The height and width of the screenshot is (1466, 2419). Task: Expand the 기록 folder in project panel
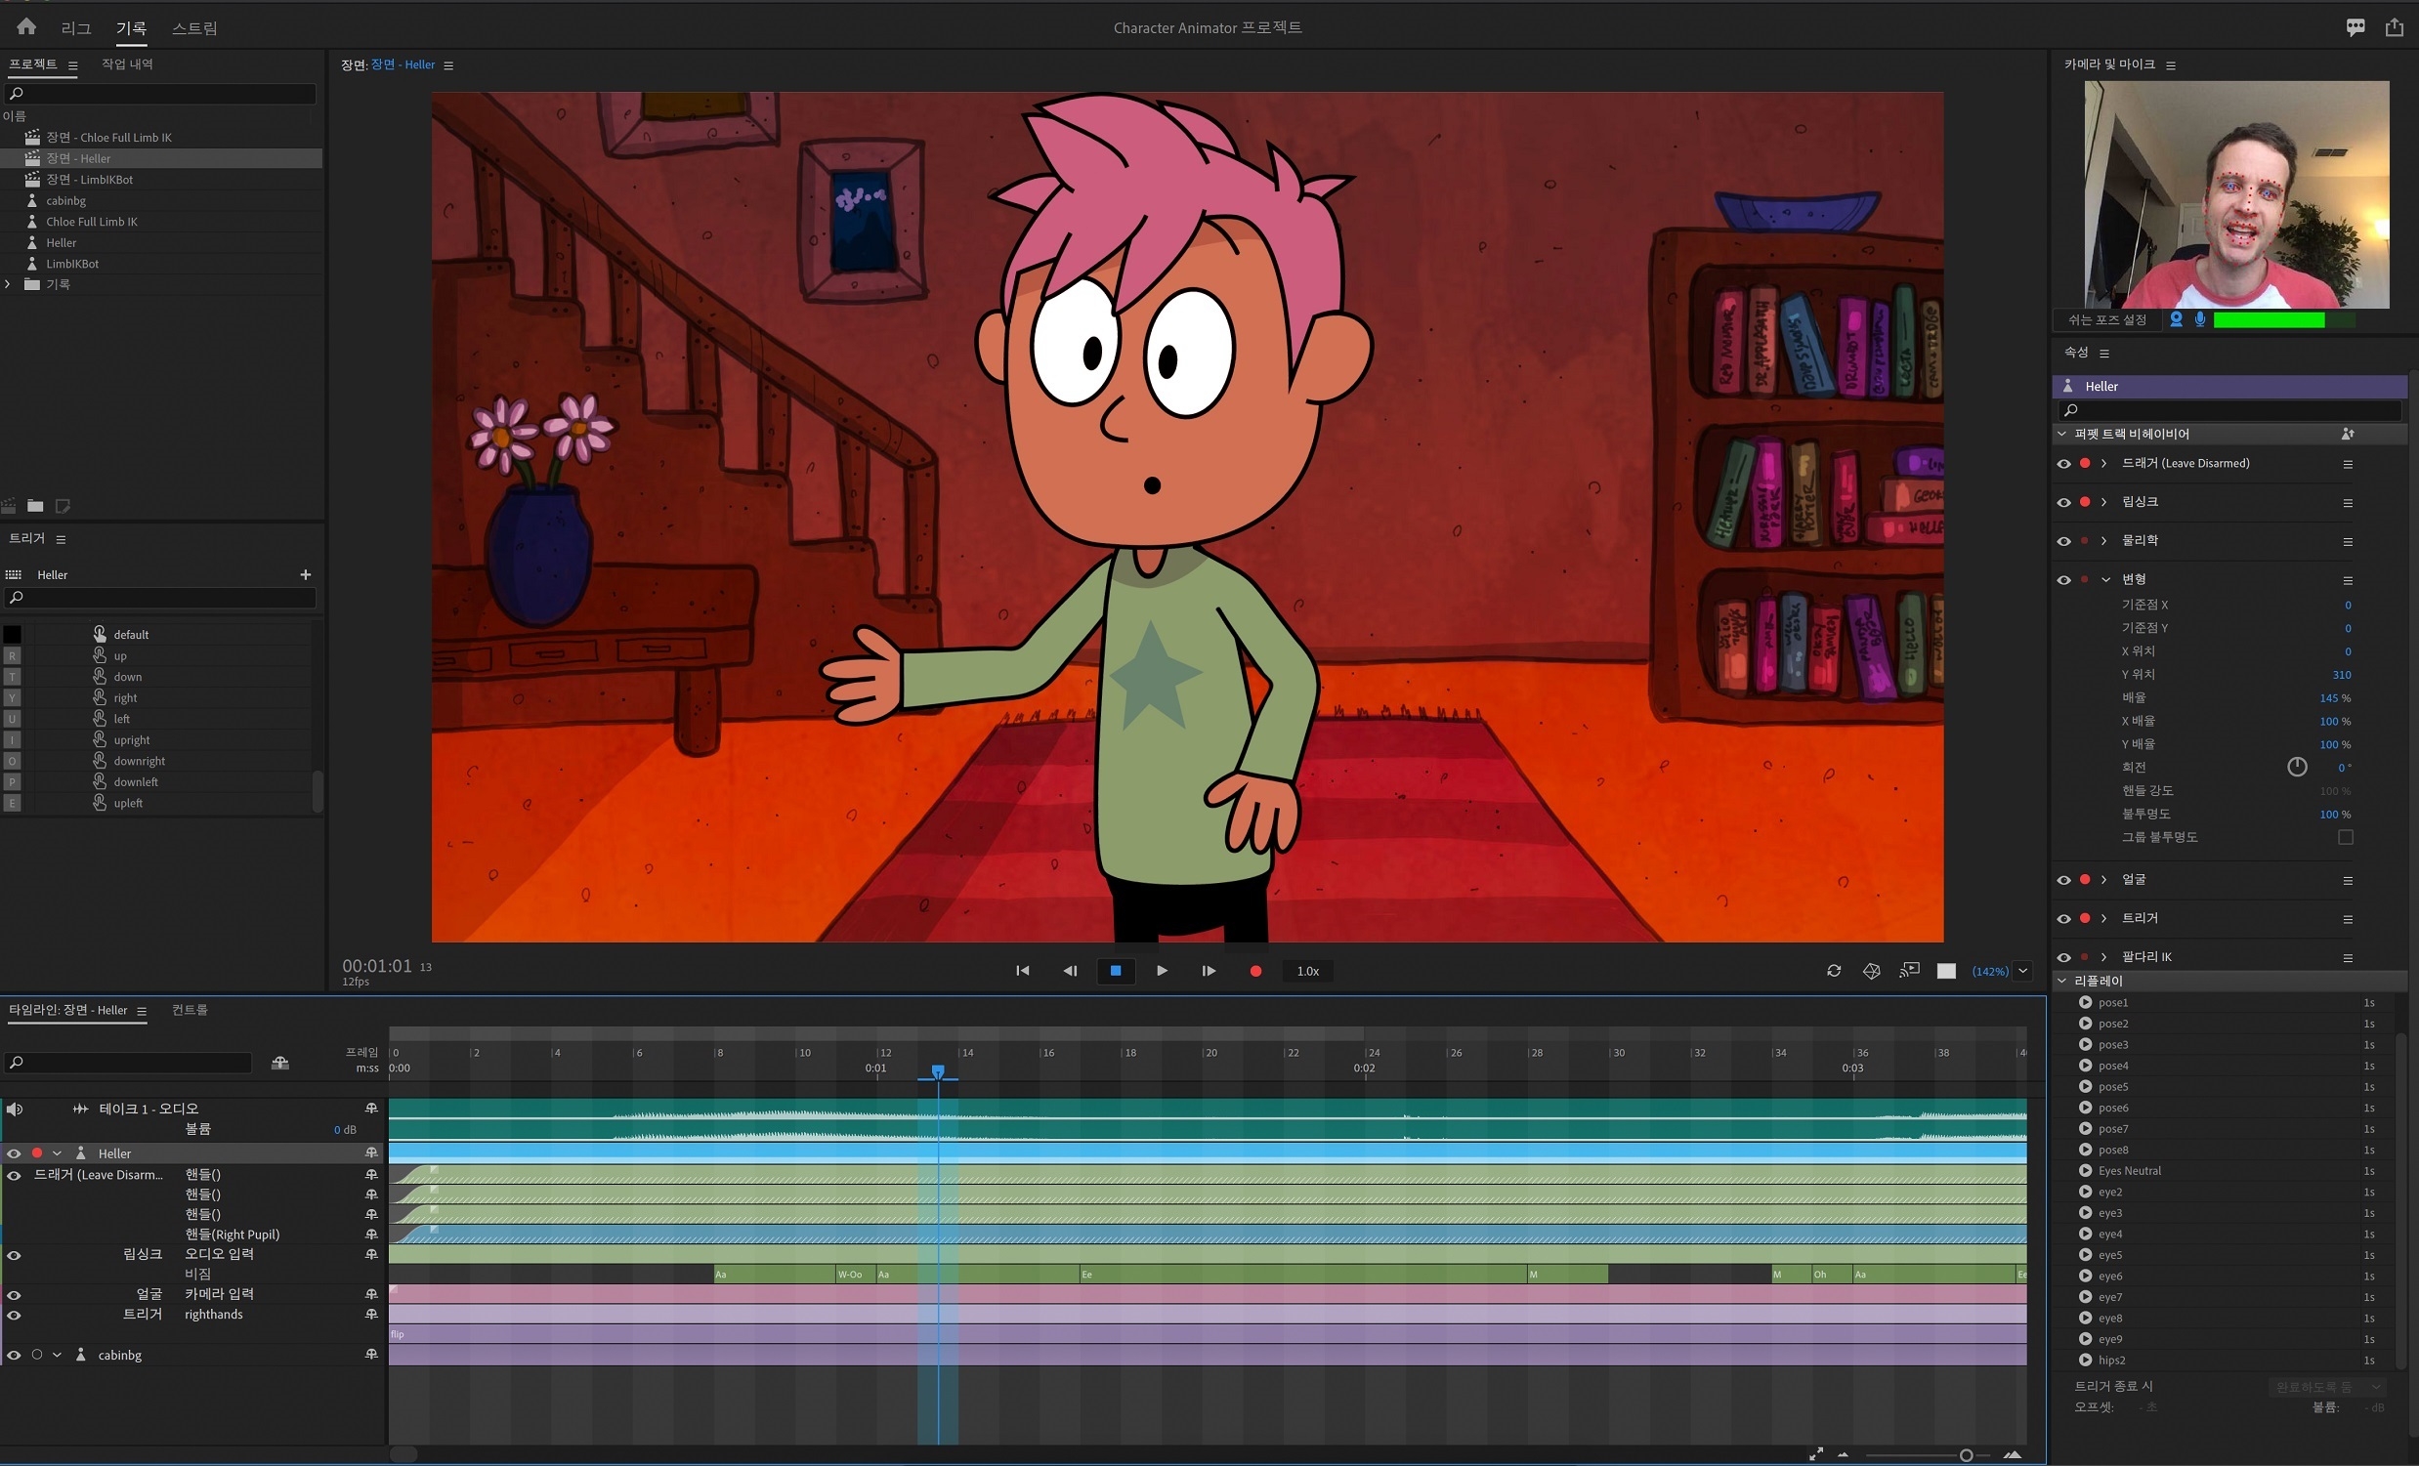point(9,284)
